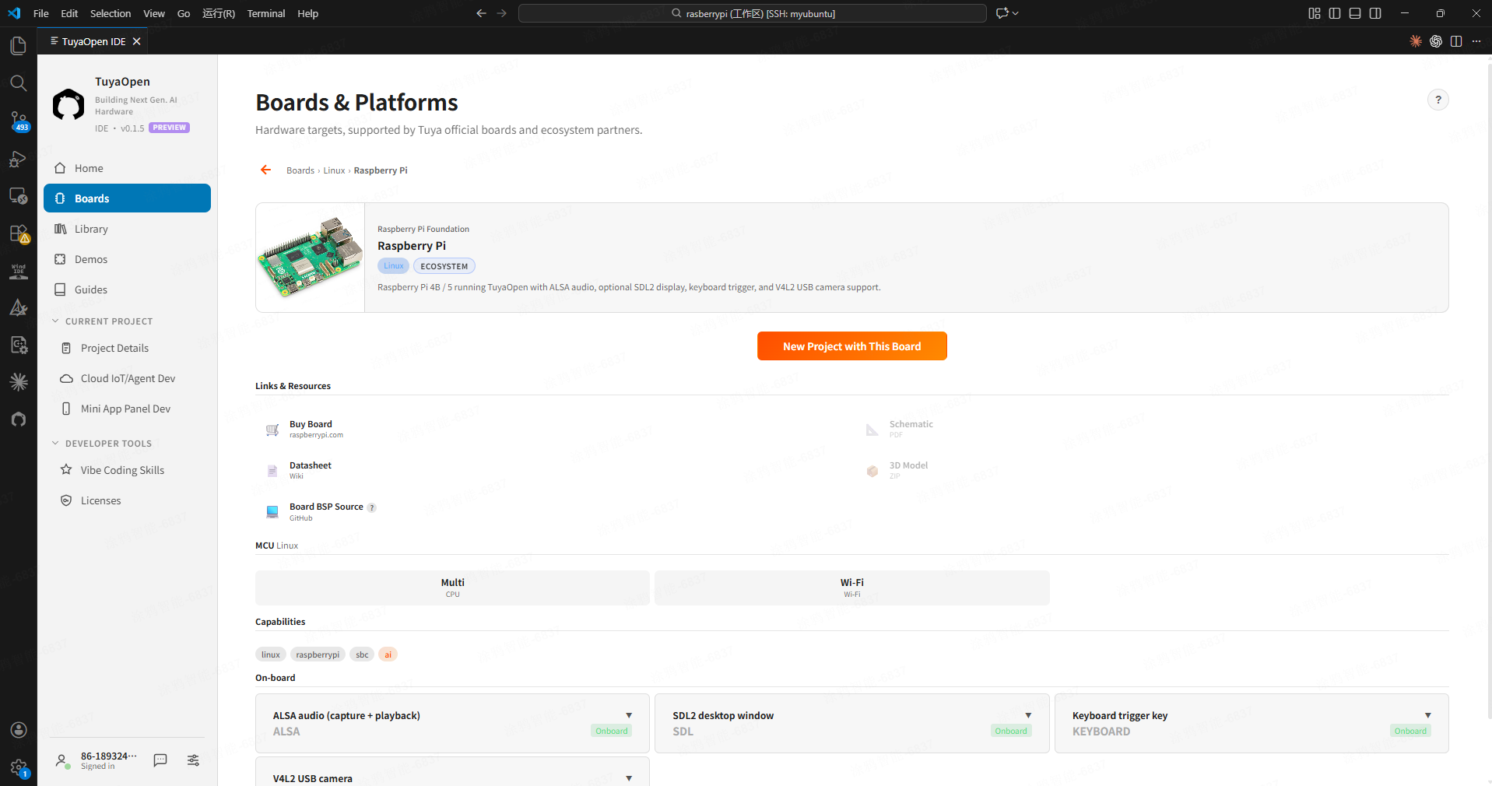
Task: Open the Wind IDE activity bar icon
Action: [18, 271]
